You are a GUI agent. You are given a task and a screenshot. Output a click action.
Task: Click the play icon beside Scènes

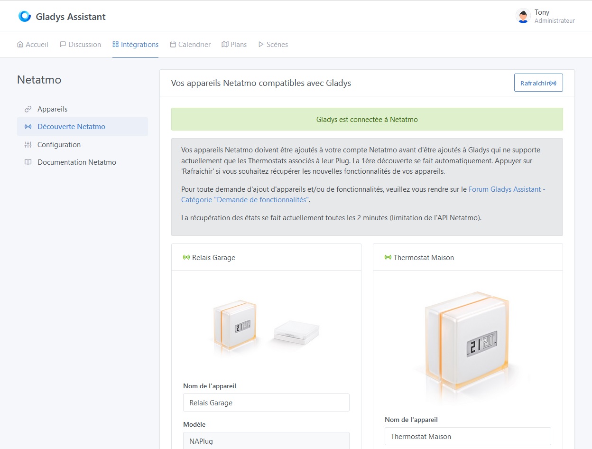click(260, 44)
